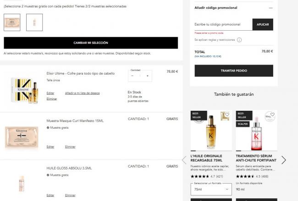This screenshot has height=201, width=298.
Task: Show previous recommended products with left arrow
Action: [184, 160]
